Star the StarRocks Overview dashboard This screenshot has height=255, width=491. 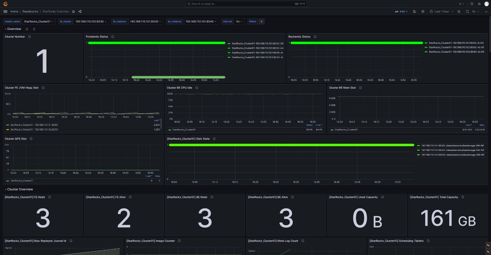[73, 12]
